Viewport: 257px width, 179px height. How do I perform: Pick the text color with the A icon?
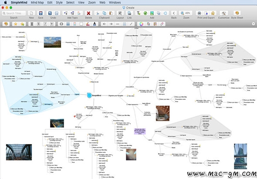point(95,24)
